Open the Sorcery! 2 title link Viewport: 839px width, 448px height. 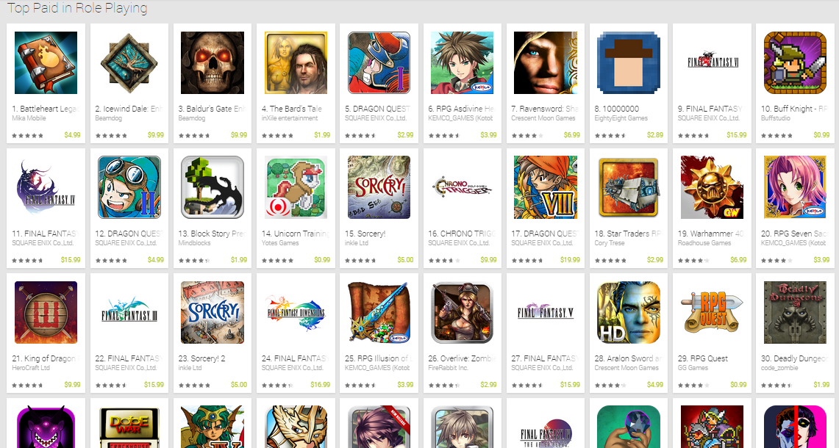click(190, 358)
